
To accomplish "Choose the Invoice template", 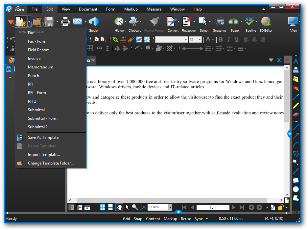I will pyautogui.click(x=51, y=59).
